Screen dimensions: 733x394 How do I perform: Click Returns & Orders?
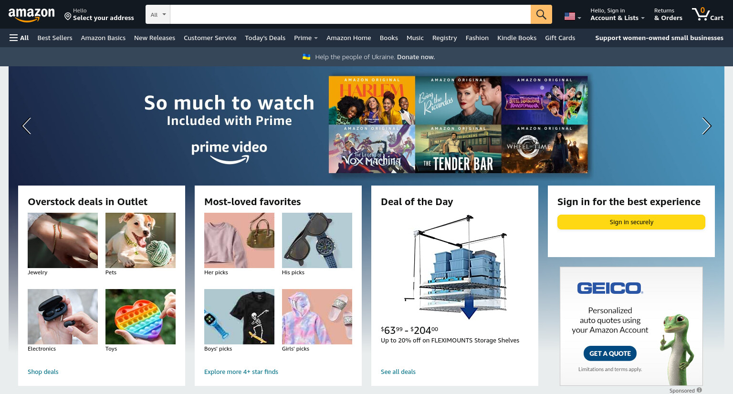[668, 14]
